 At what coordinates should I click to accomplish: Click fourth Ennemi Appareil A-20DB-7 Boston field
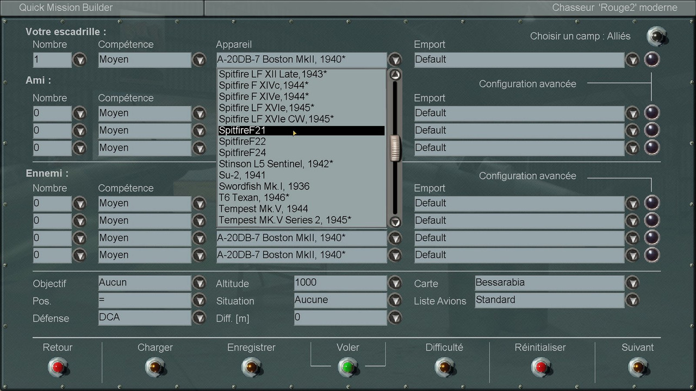301,255
